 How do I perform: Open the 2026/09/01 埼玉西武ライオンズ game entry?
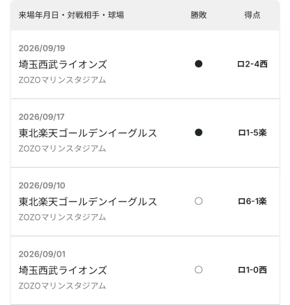coord(145,270)
